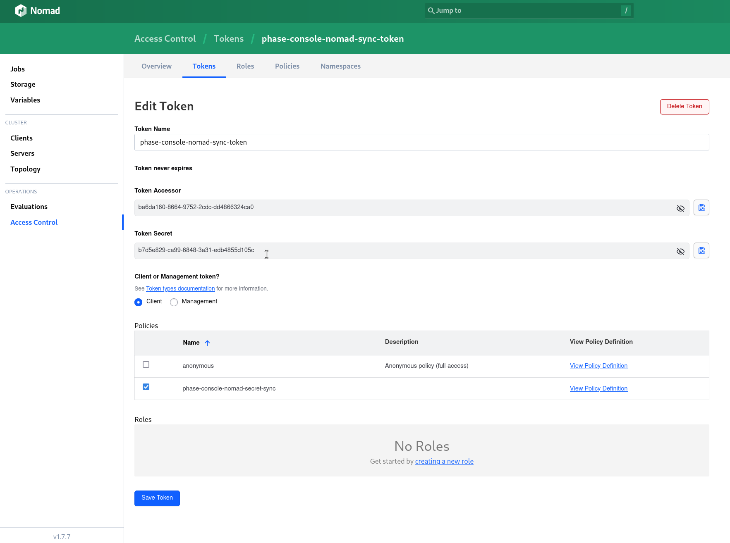Open Clients in the sidebar
Image resolution: width=730 pixels, height=543 pixels.
[x=22, y=138]
